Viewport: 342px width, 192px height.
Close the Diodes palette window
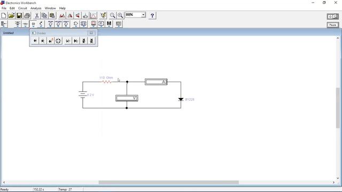(91, 33)
